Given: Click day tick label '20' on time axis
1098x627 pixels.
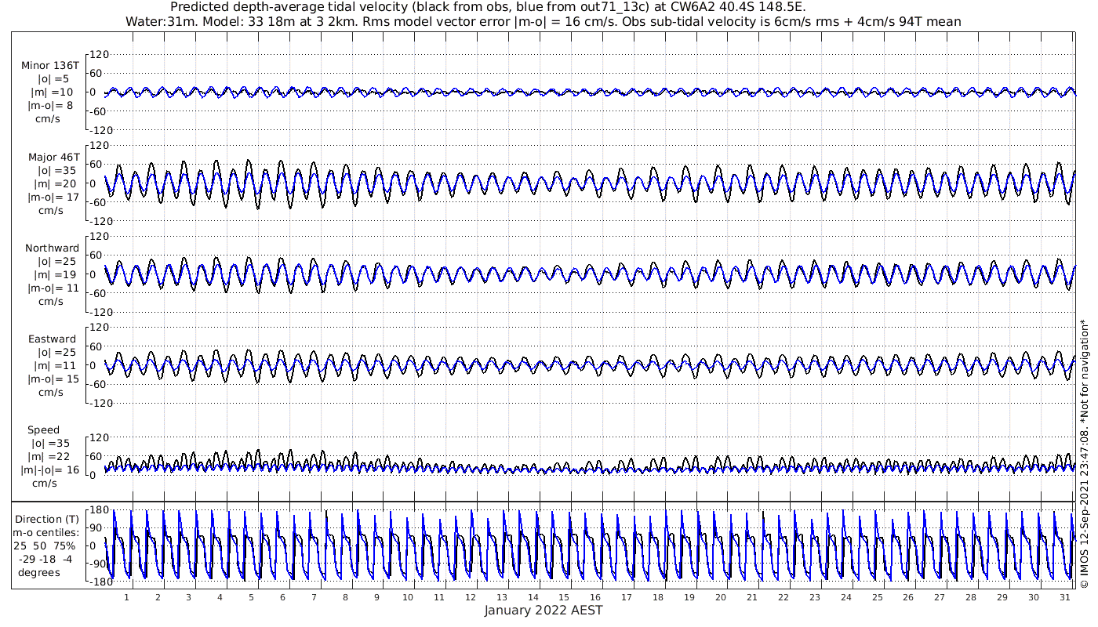Looking at the screenshot, I should coord(720,597).
